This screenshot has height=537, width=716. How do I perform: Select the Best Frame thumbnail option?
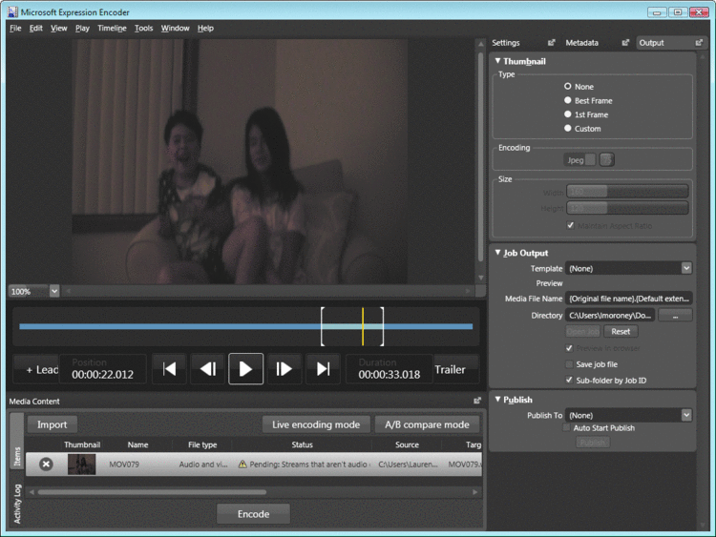[568, 100]
